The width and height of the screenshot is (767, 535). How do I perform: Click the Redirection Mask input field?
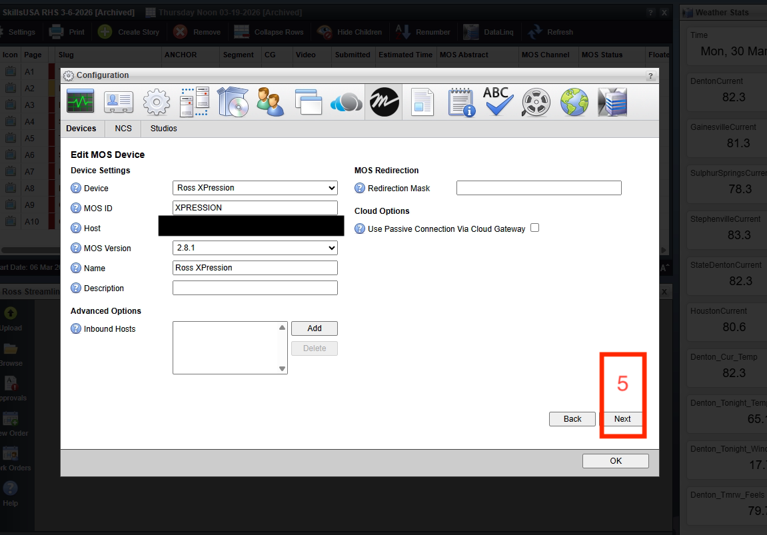click(x=538, y=188)
